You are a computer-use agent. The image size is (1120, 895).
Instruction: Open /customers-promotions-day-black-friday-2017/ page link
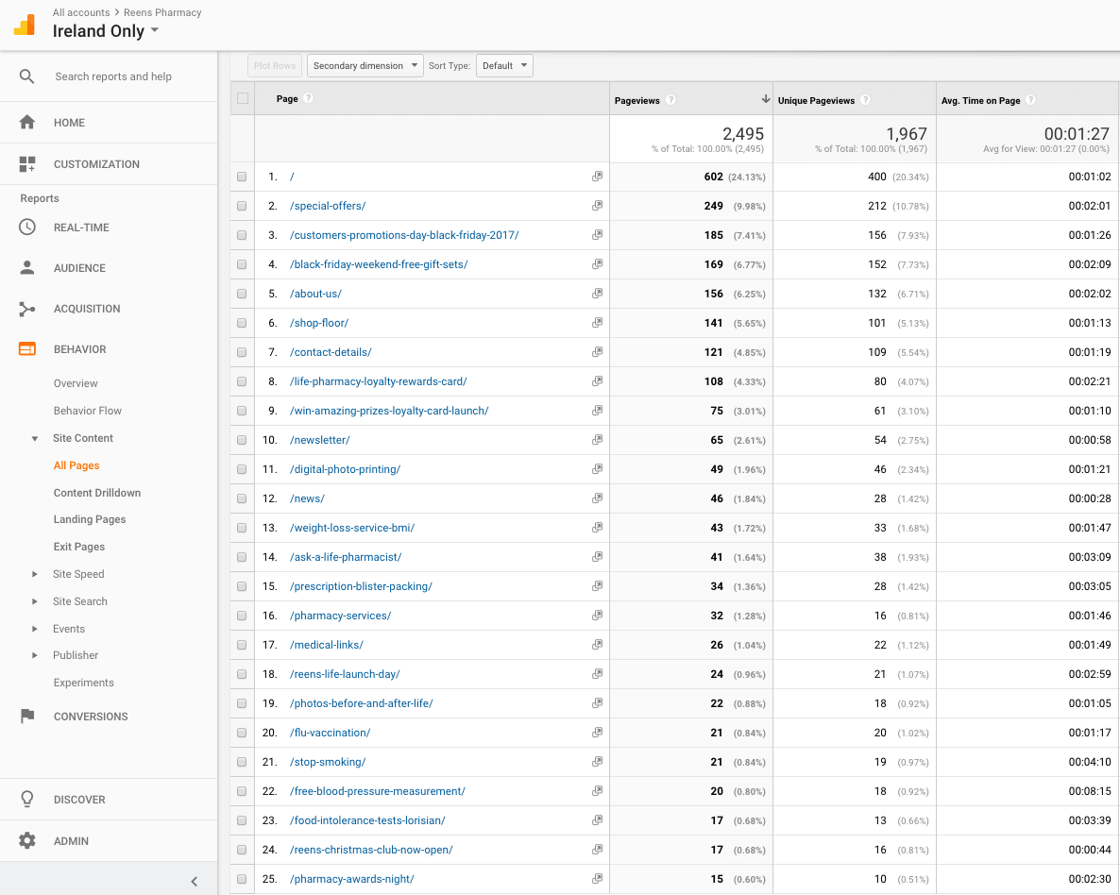click(x=404, y=235)
